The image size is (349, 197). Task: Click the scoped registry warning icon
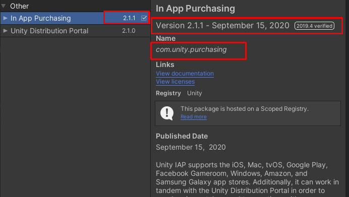pos(167,113)
